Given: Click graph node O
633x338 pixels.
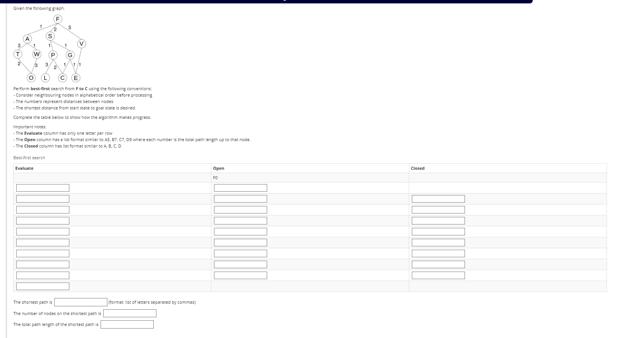Looking at the screenshot, I should (x=31, y=78).
